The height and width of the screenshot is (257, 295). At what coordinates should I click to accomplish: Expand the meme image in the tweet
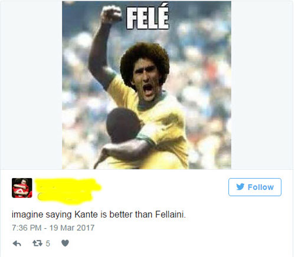[146, 85]
